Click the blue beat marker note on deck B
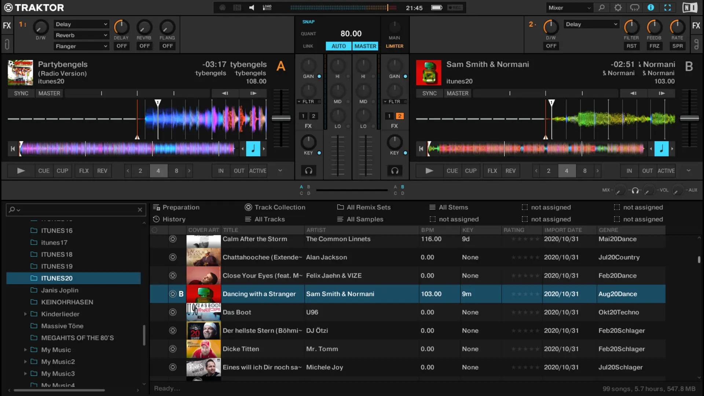704x396 pixels. pos(661,149)
